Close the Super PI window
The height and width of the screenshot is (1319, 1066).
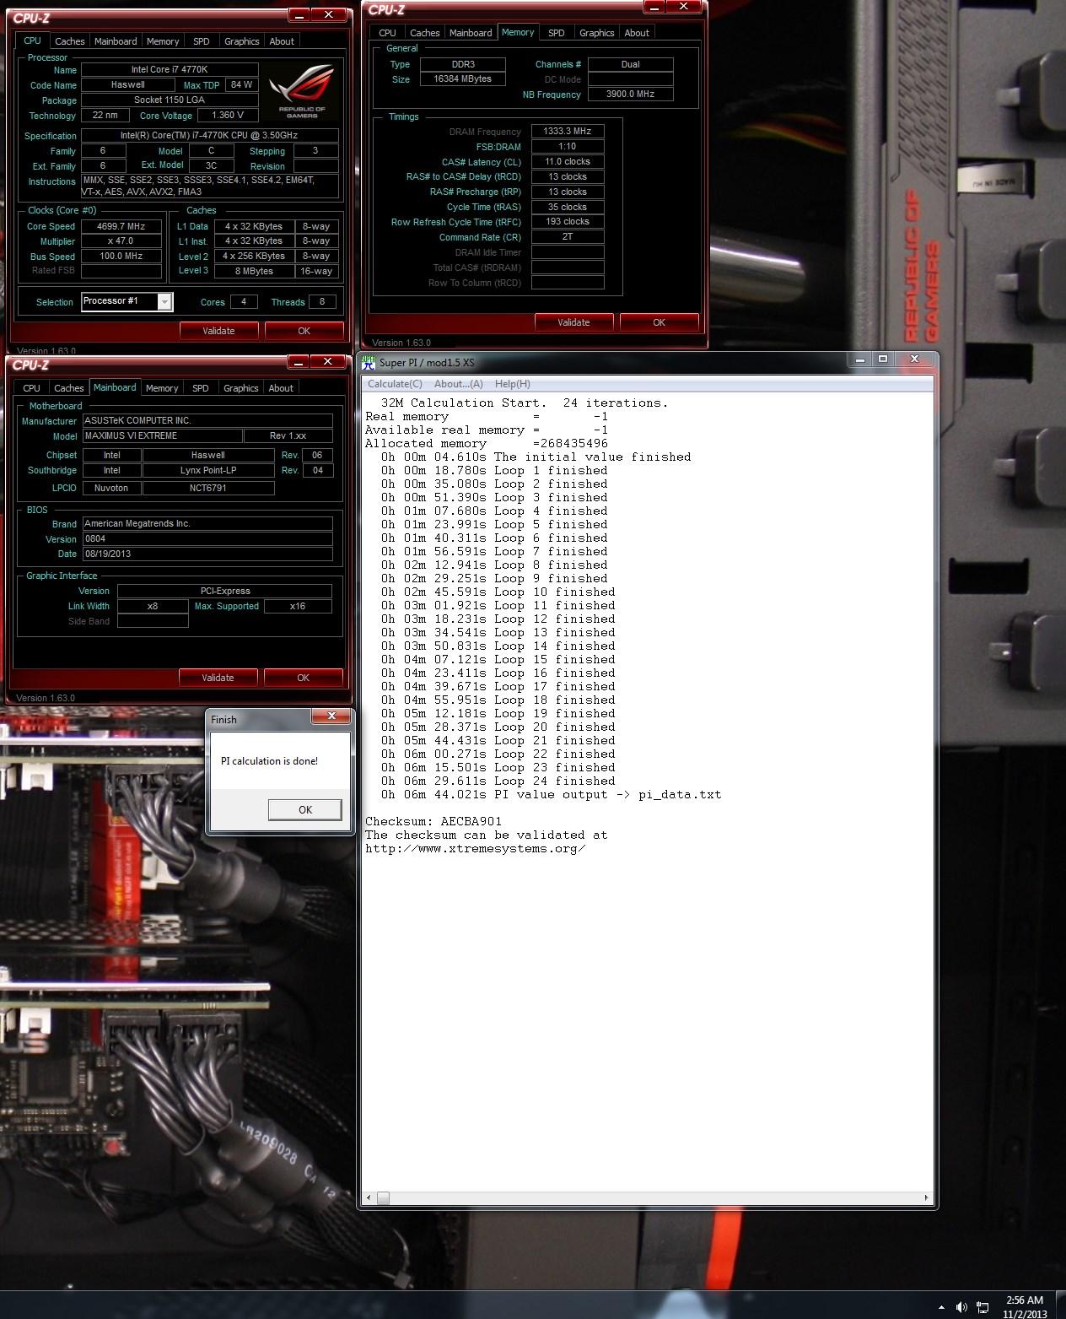pos(914,359)
